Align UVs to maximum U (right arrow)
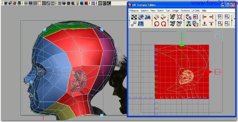The image size is (238, 122). click(x=211, y=17)
